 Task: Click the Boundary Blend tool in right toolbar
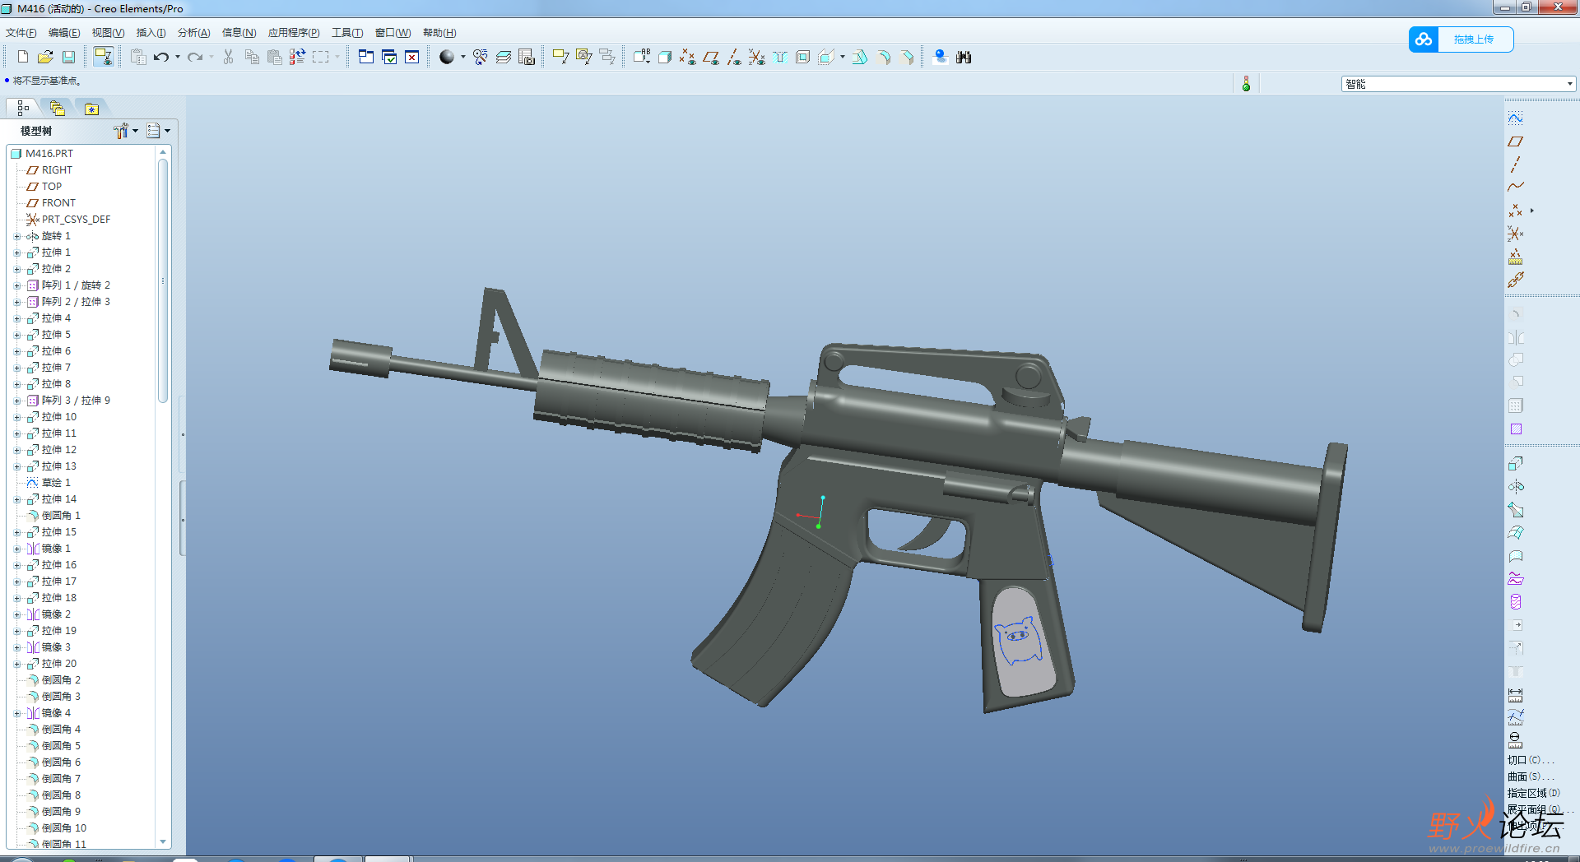(x=1515, y=533)
